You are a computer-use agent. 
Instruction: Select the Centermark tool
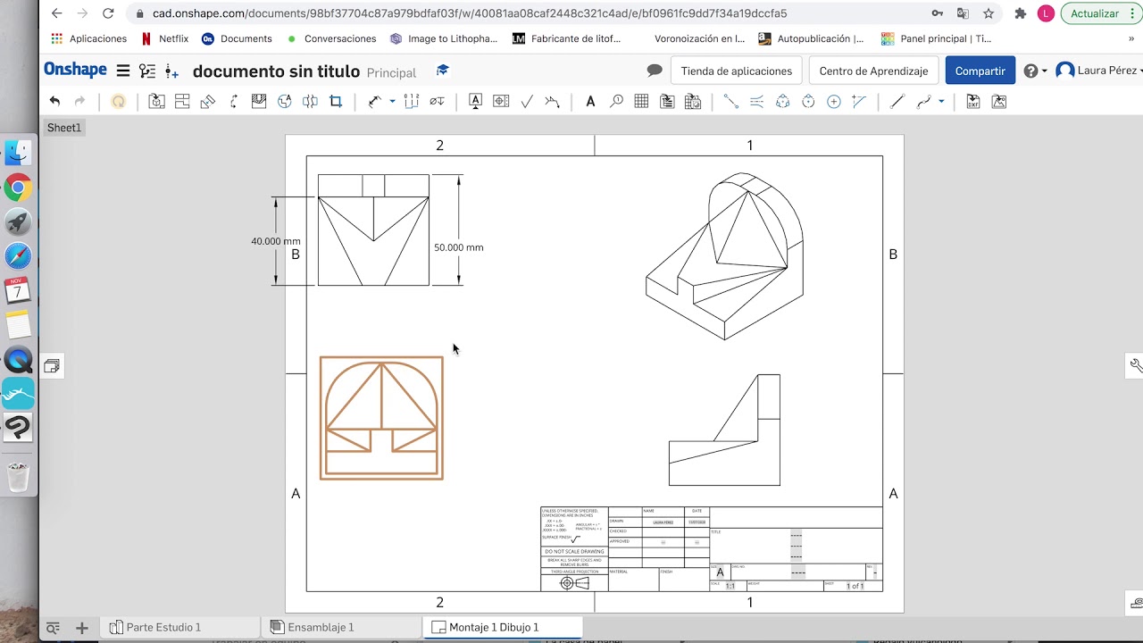pyautogui.click(x=834, y=102)
